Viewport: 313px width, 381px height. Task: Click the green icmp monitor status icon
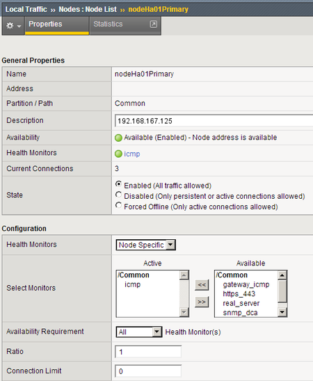click(118, 154)
